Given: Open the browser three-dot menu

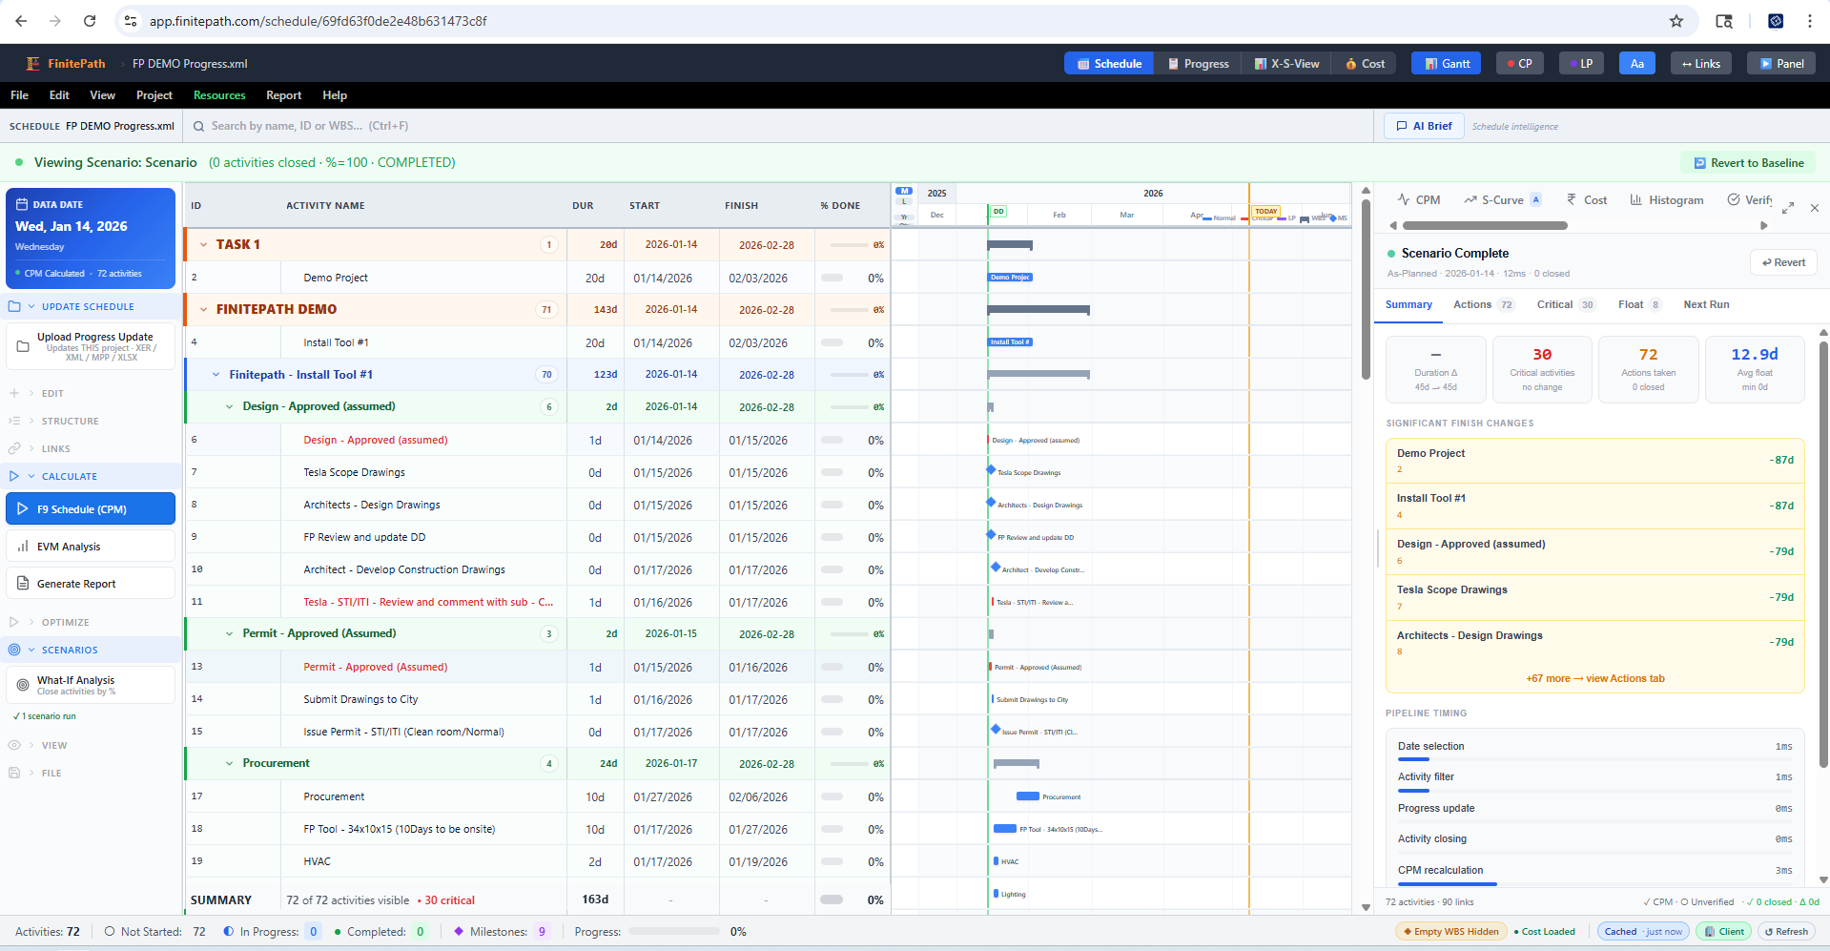Looking at the screenshot, I should [x=1810, y=21].
